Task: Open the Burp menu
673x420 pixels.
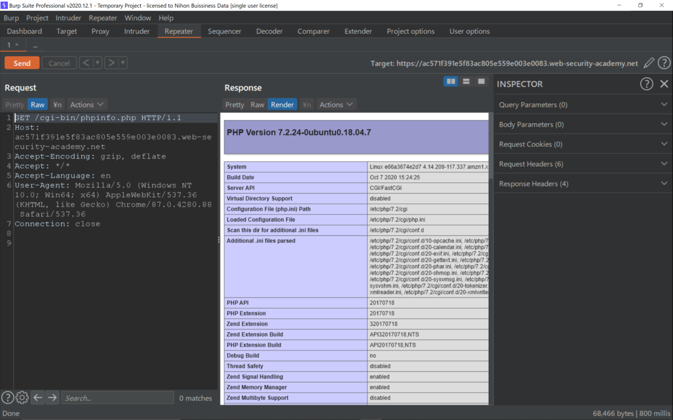Action: (11, 18)
